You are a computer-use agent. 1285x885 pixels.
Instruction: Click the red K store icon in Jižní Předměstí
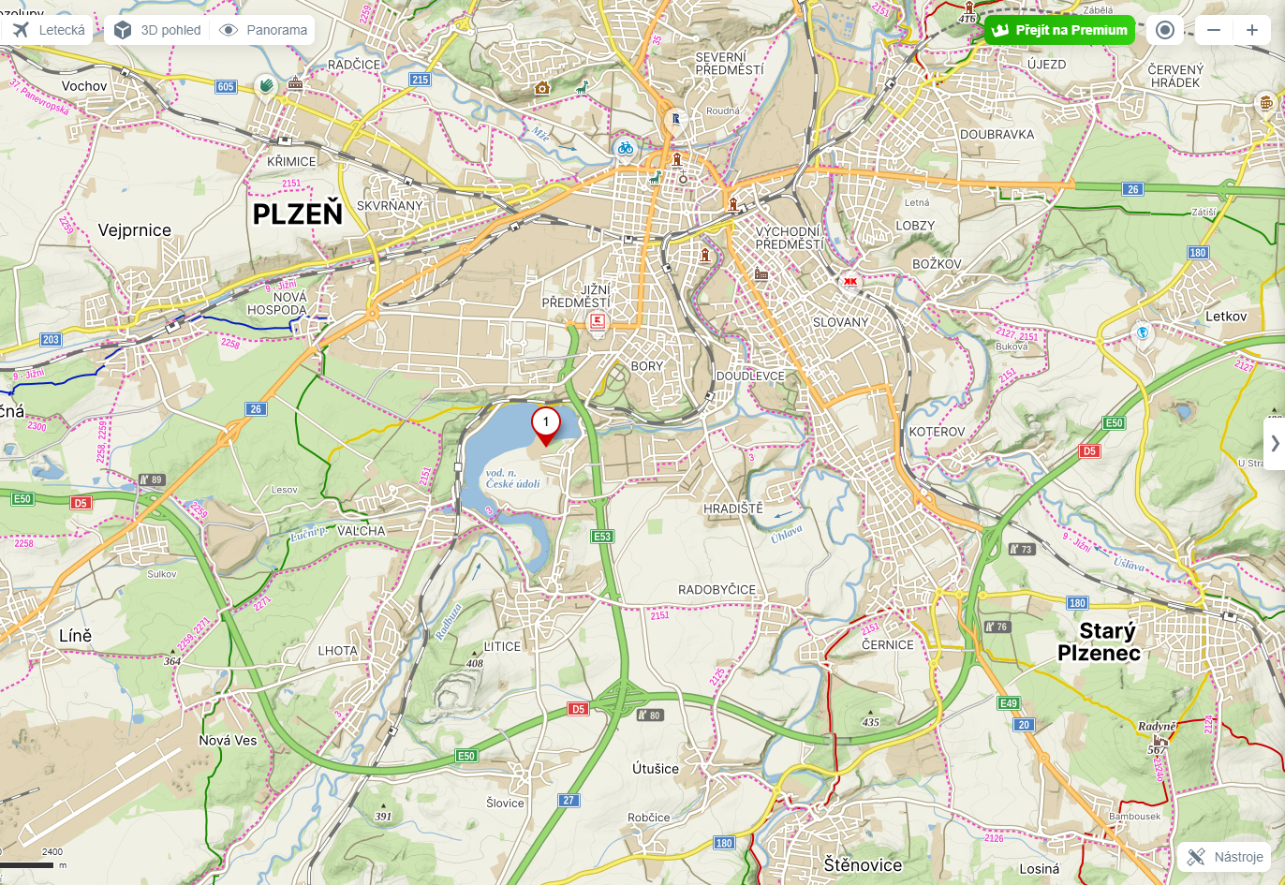597,322
